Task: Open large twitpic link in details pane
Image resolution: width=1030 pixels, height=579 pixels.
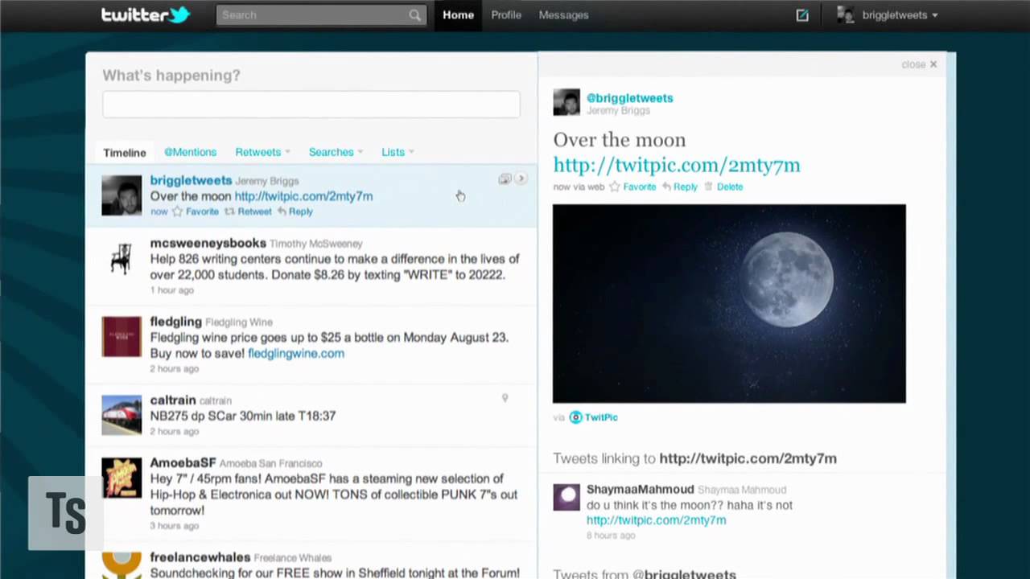Action: click(677, 165)
